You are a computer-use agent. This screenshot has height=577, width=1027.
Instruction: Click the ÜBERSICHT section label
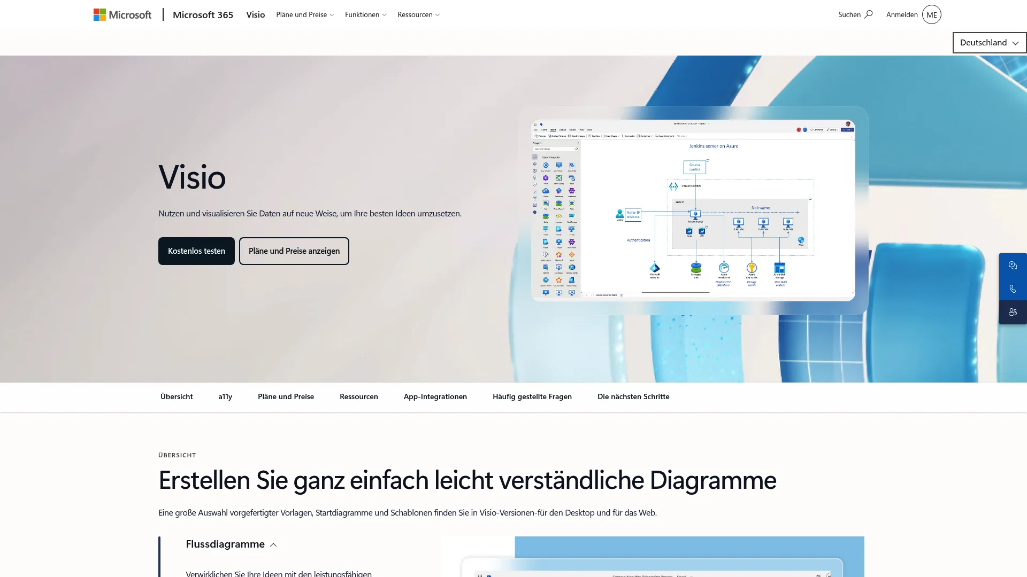coord(177,455)
